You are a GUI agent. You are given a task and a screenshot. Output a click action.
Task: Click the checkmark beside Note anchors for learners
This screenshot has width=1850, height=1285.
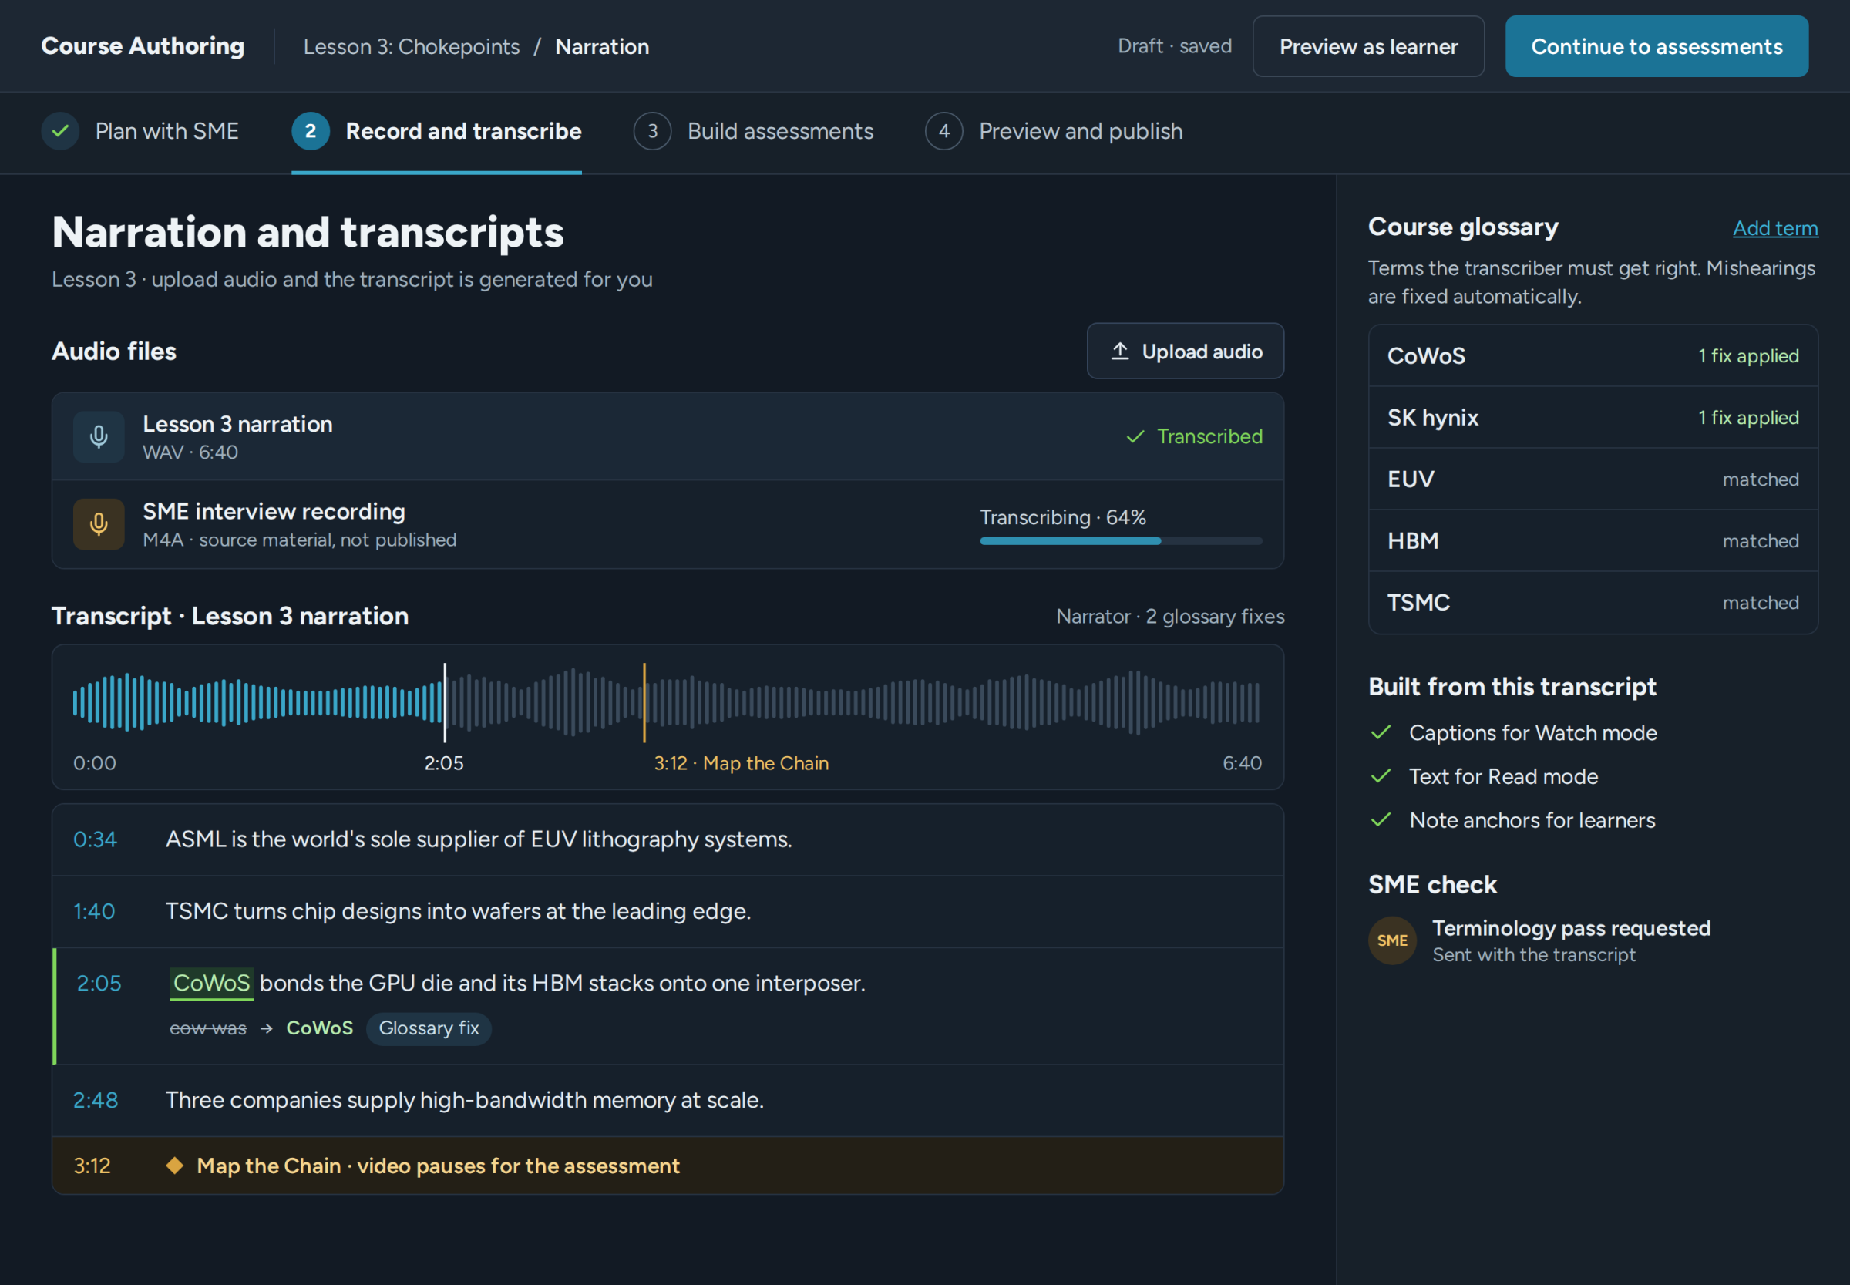click(1381, 819)
